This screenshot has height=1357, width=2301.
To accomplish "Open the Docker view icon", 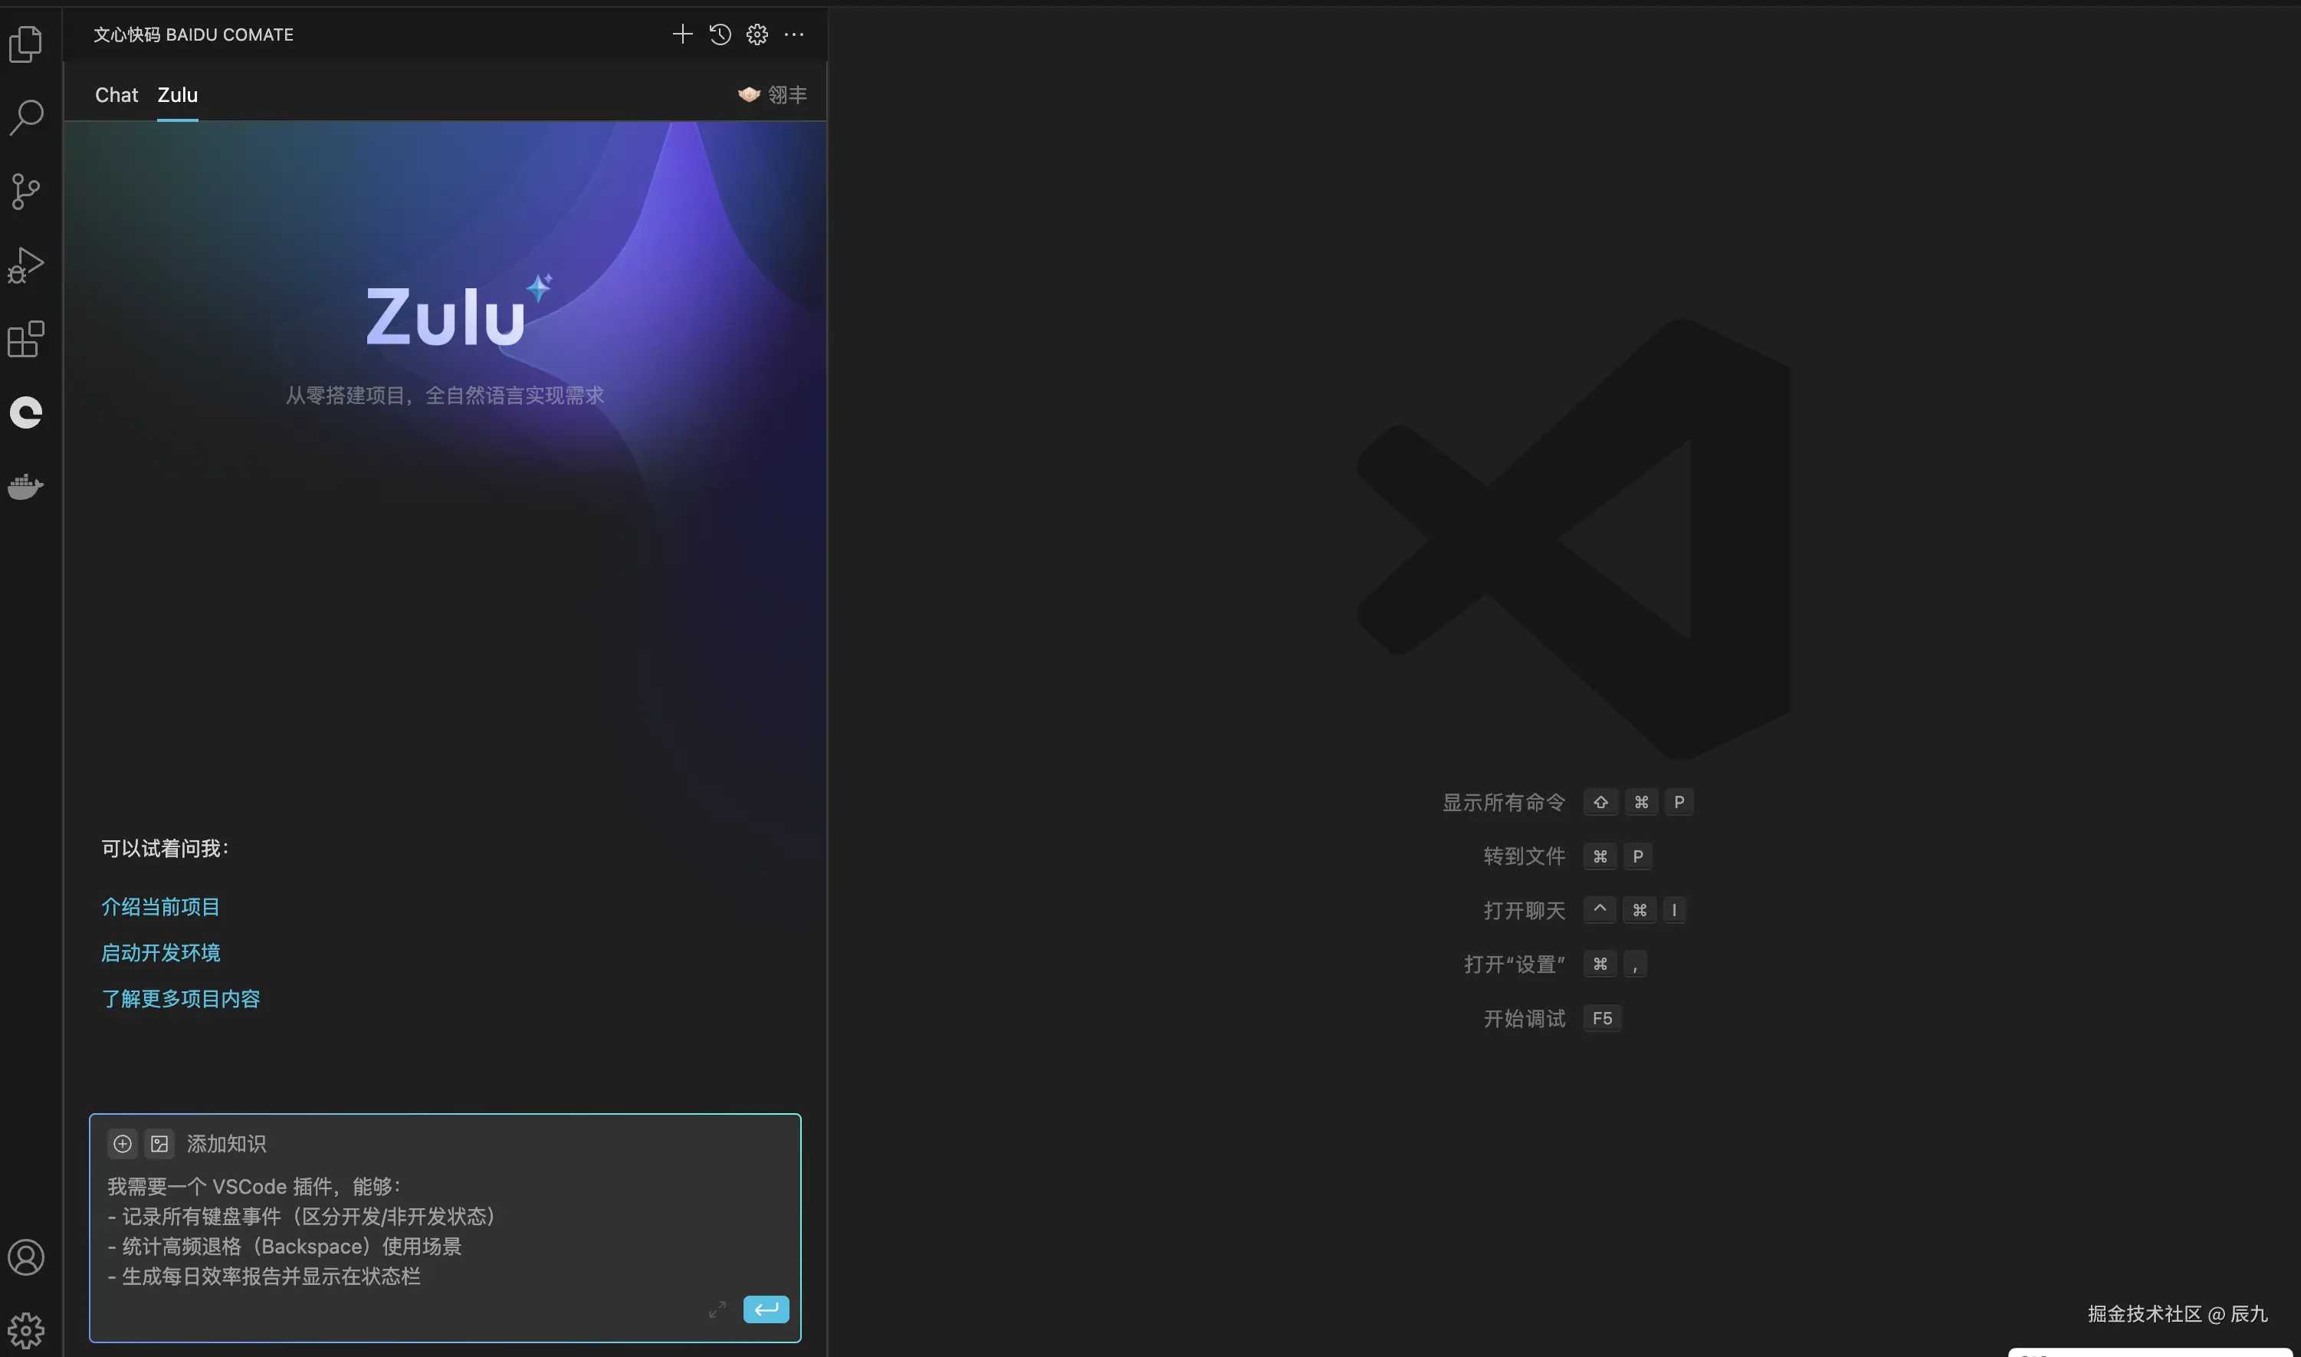I will [x=25, y=487].
